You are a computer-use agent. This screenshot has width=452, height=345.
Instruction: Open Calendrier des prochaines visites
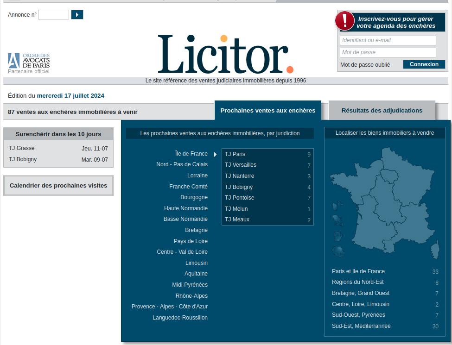[58, 185]
